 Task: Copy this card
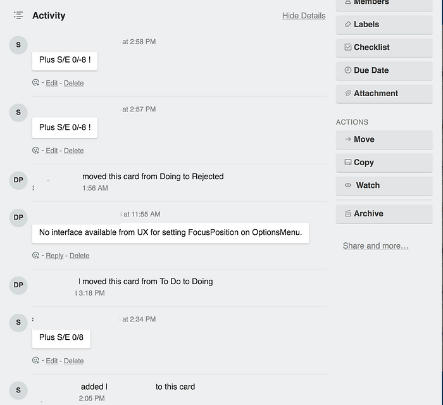click(x=384, y=163)
